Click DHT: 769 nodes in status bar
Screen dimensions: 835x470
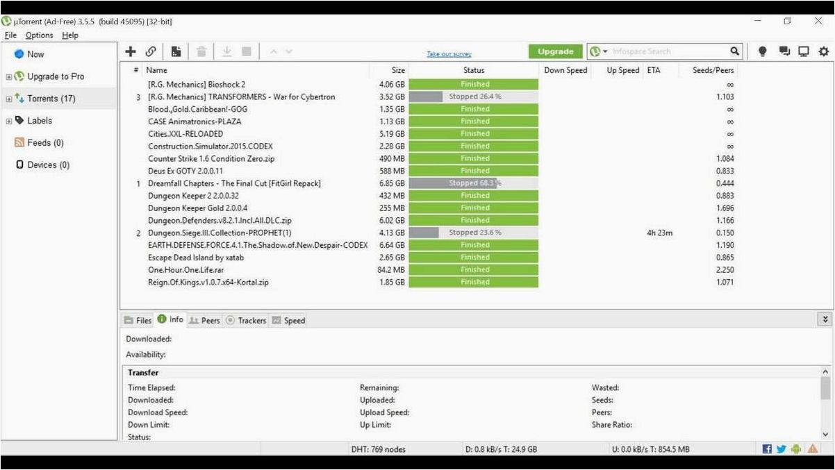click(379, 450)
